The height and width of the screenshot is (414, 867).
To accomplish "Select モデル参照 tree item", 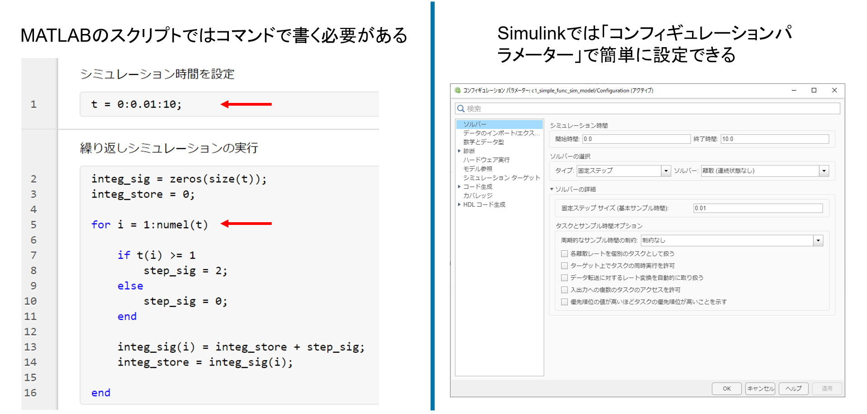I will (x=477, y=169).
